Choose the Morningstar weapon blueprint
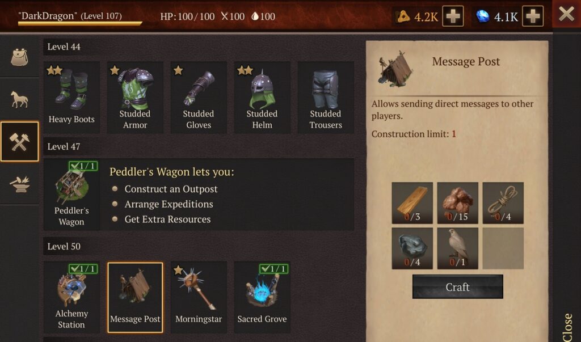 (199, 297)
